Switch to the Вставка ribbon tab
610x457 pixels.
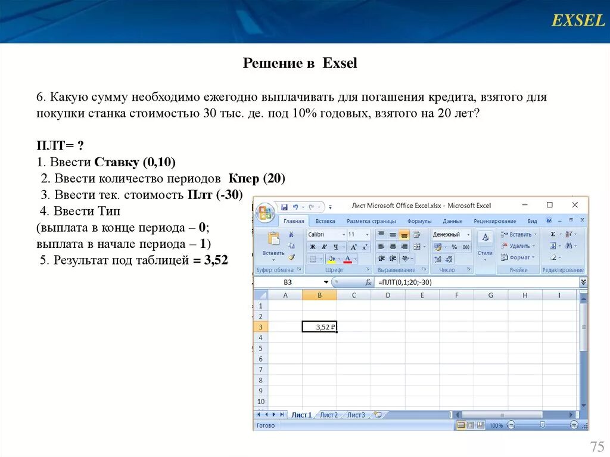click(325, 220)
